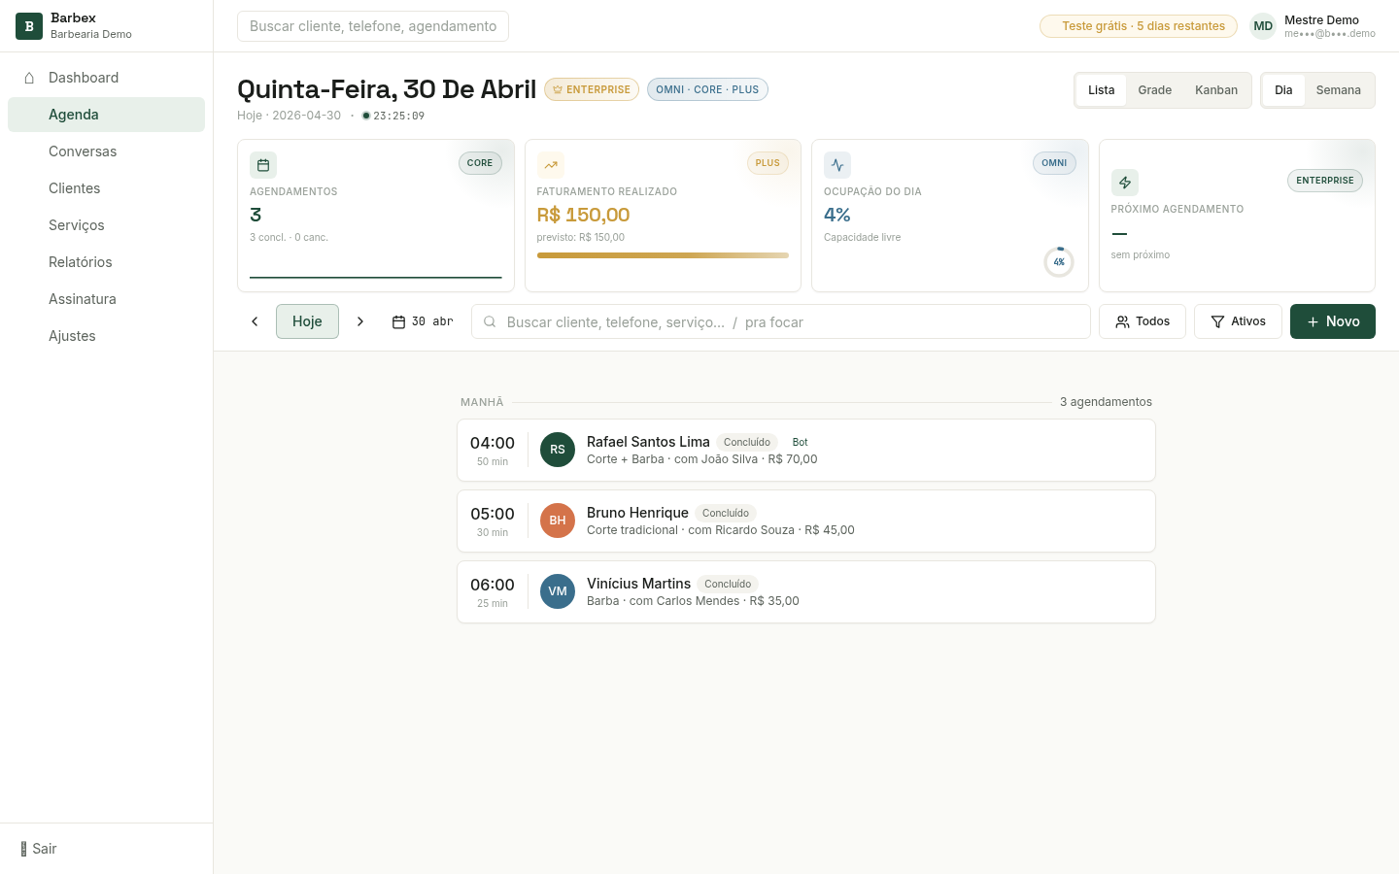Click the MD user avatar
Viewport: 1399px width, 874px height.
(1263, 26)
